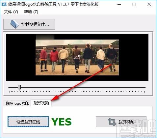157x138 pixels.
Task: Close the logo removal tool window
Action: [149, 4]
